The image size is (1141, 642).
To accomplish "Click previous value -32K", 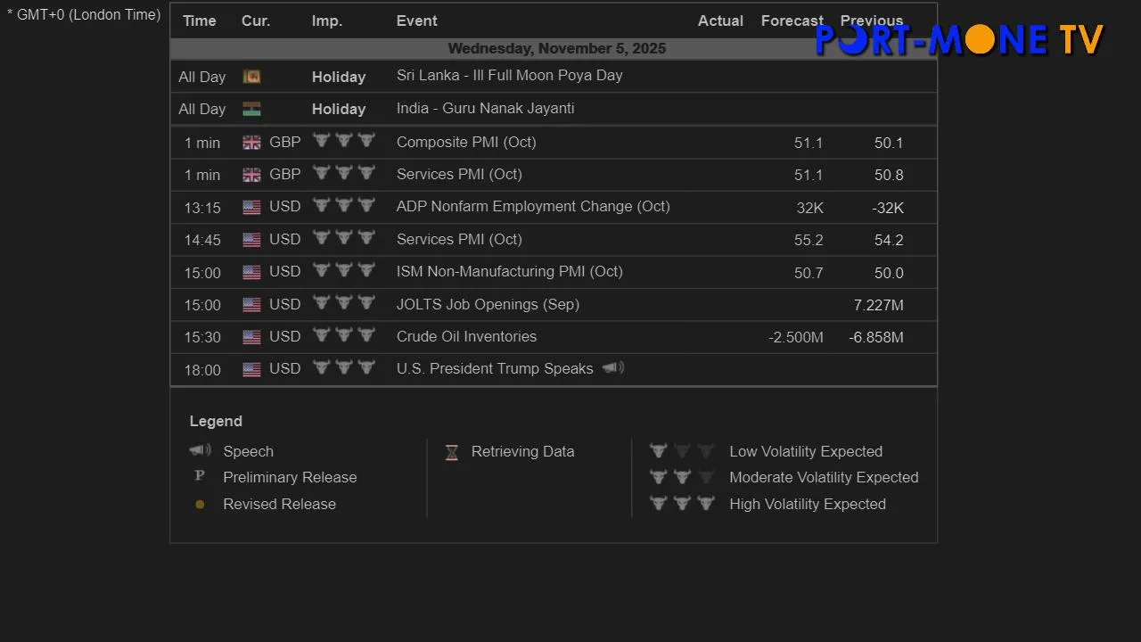I will click(888, 208).
